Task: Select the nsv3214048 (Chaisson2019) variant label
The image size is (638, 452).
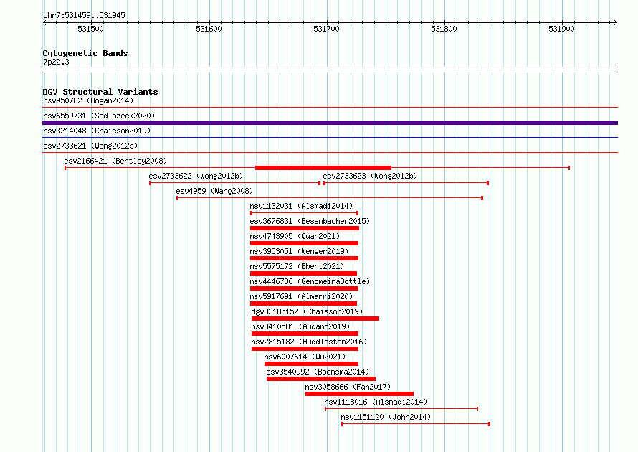Action: coord(97,131)
